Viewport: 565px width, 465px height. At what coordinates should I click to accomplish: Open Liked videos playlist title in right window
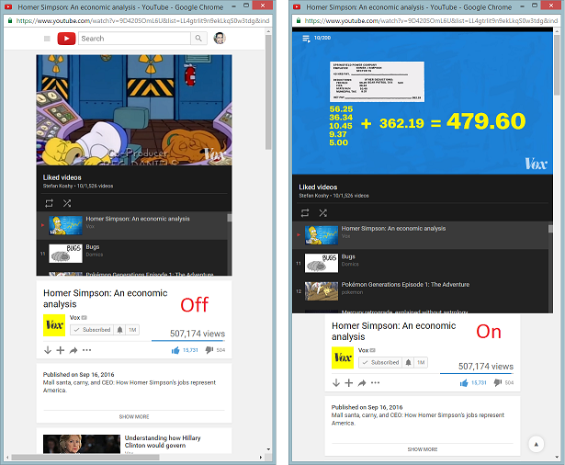click(318, 187)
